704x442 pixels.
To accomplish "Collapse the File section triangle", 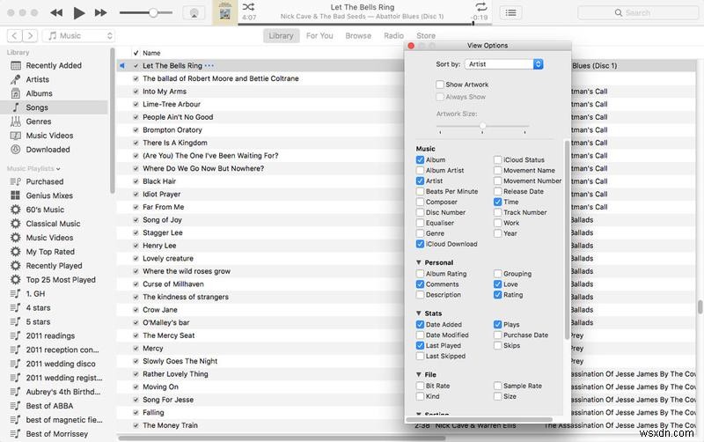I will pyautogui.click(x=419, y=374).
